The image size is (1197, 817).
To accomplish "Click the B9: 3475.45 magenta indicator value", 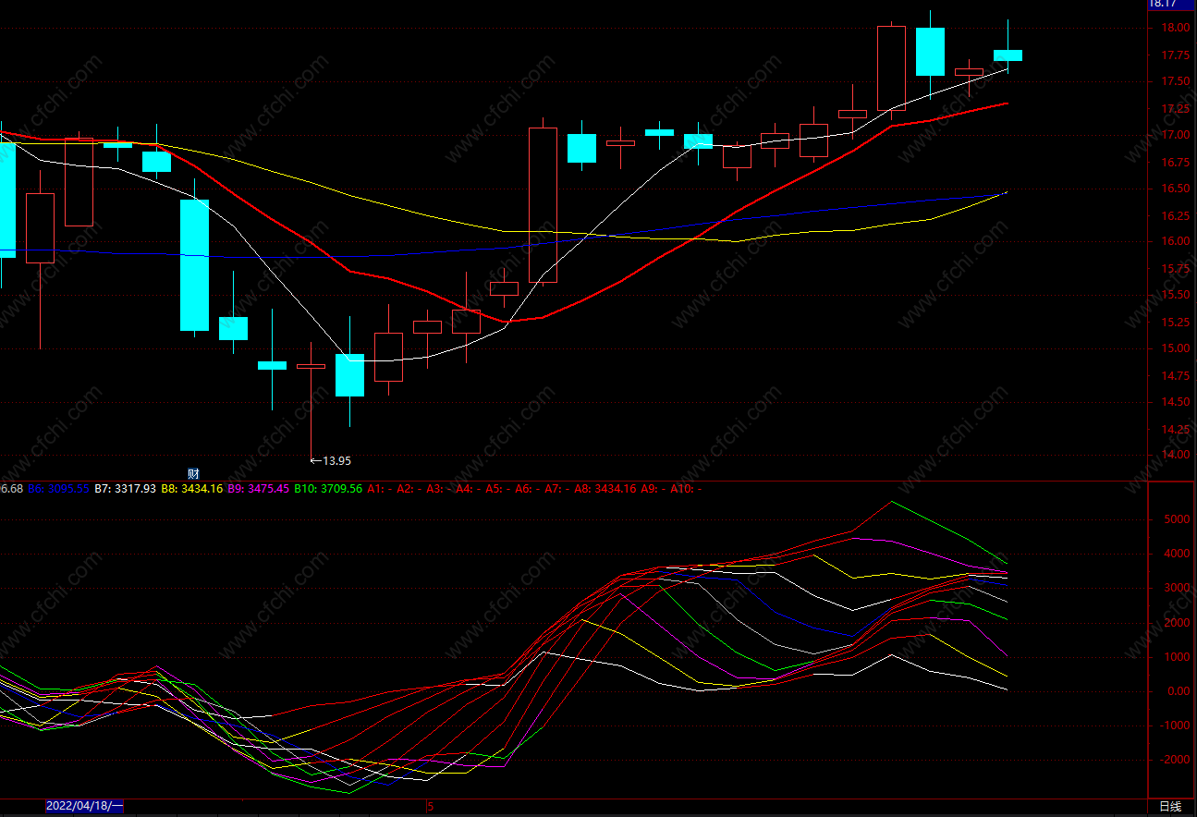I will pos(259,488).
